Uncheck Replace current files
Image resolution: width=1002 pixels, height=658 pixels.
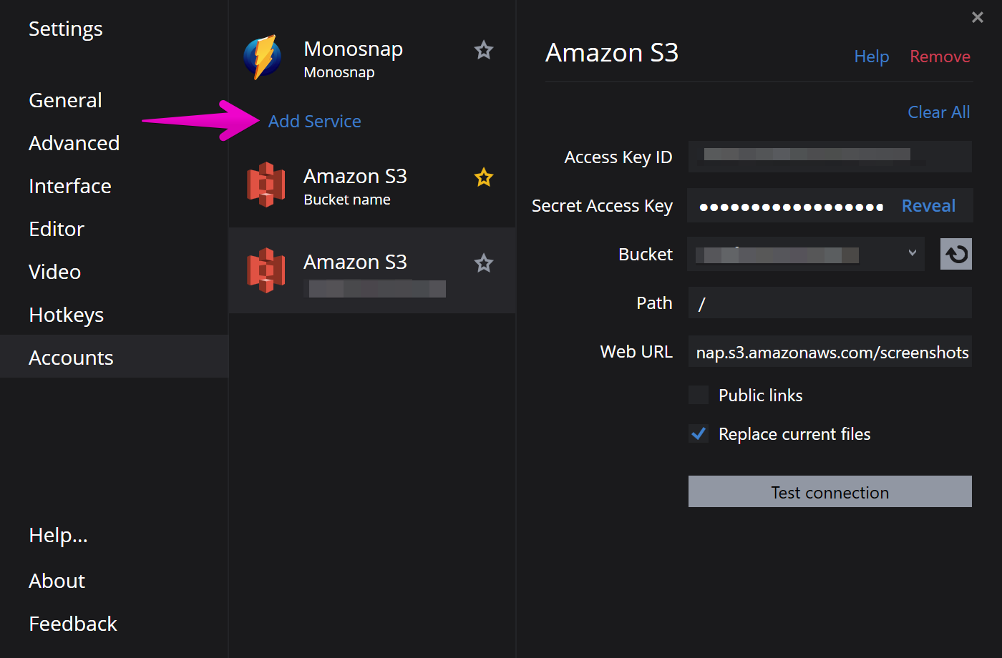point(699,433)
